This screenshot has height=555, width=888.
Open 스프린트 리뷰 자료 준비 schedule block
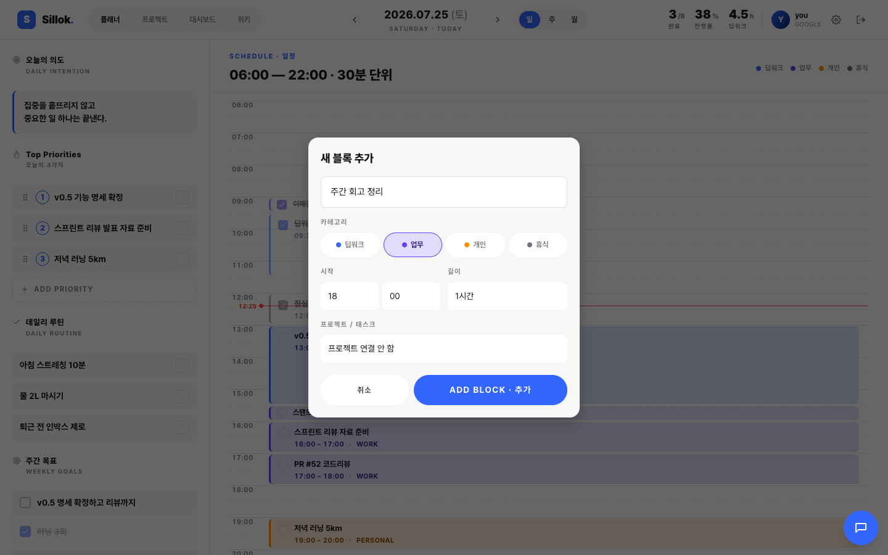click(564, 437)
